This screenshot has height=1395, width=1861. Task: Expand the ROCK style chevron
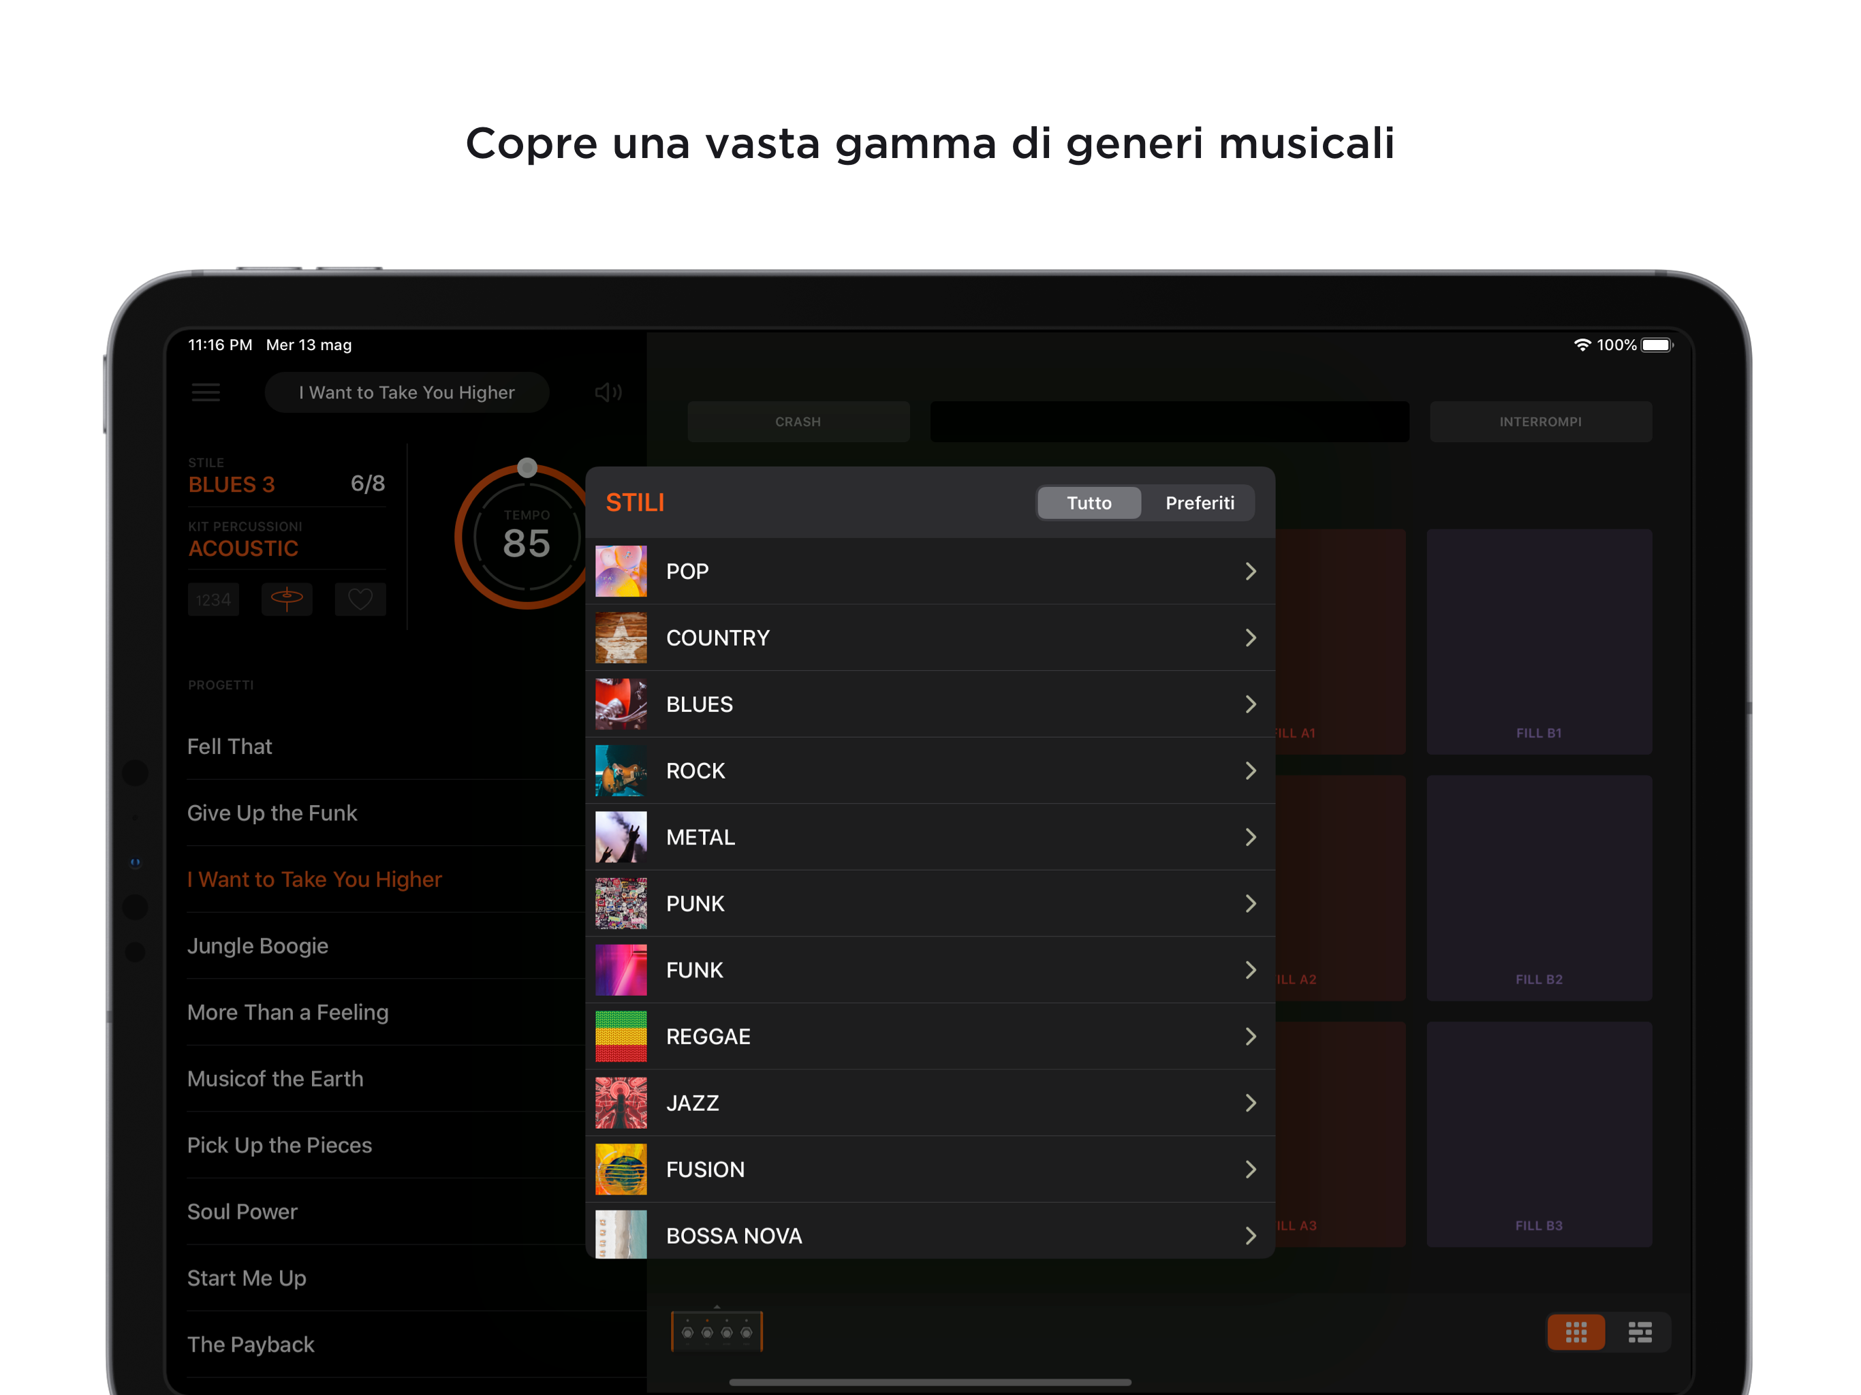[1250, 770]
